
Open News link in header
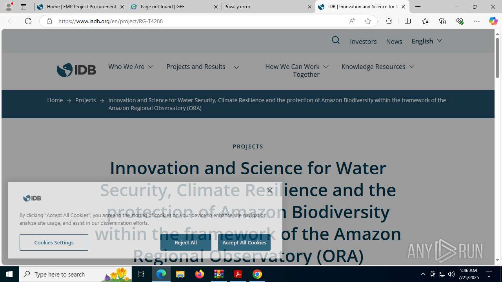click(x=394, y=42)
